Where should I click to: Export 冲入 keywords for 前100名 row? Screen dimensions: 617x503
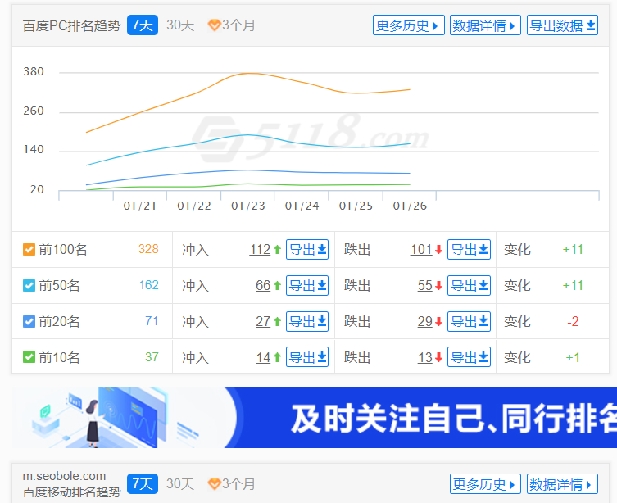tap(307, 249)
